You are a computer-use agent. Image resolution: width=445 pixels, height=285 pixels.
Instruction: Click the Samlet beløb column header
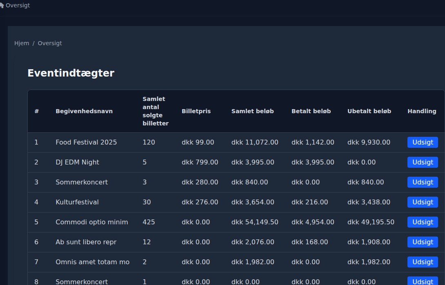click(253, 111)
